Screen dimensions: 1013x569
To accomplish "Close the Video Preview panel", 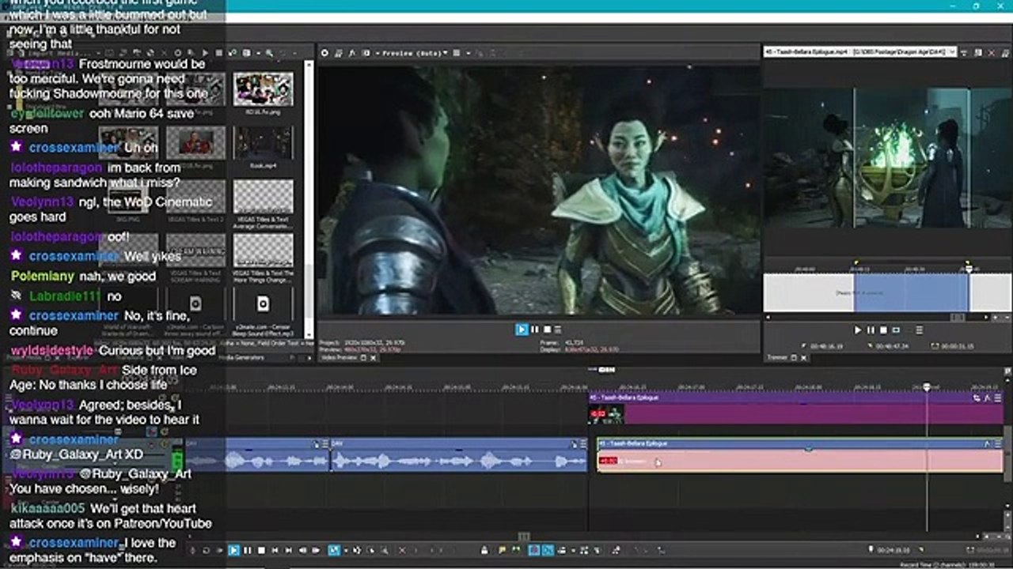I will [374, 358].
